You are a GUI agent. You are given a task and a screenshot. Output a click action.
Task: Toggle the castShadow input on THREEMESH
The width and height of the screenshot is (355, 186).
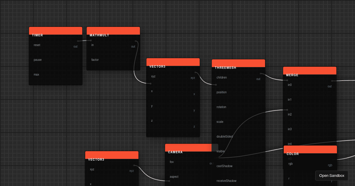click(x=225, y=166)
